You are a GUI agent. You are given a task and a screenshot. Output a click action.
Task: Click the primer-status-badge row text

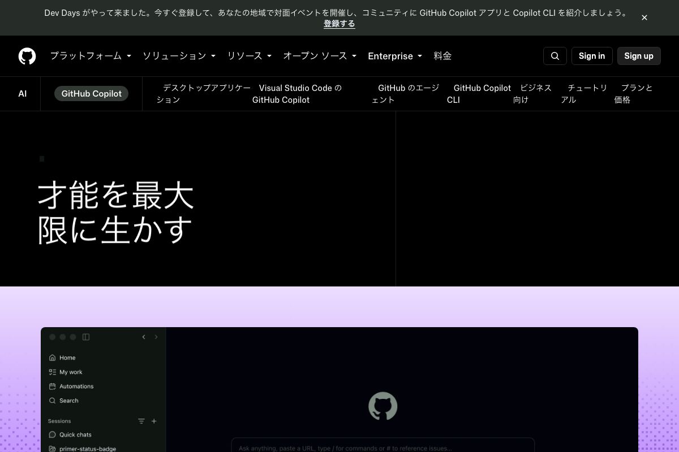88,449
